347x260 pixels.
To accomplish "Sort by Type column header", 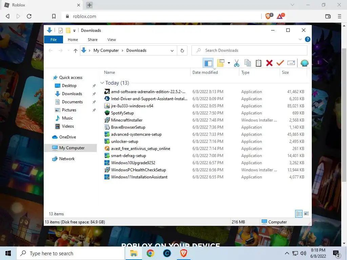I will pyautogui.click(x=245, y=72).
